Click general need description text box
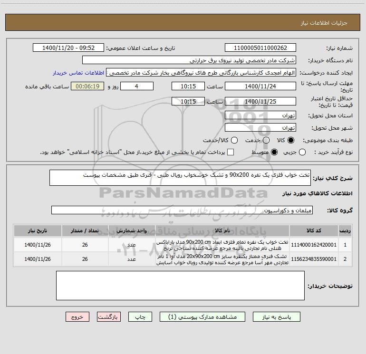Screen dimensions: 366x354 click(180, 178)
